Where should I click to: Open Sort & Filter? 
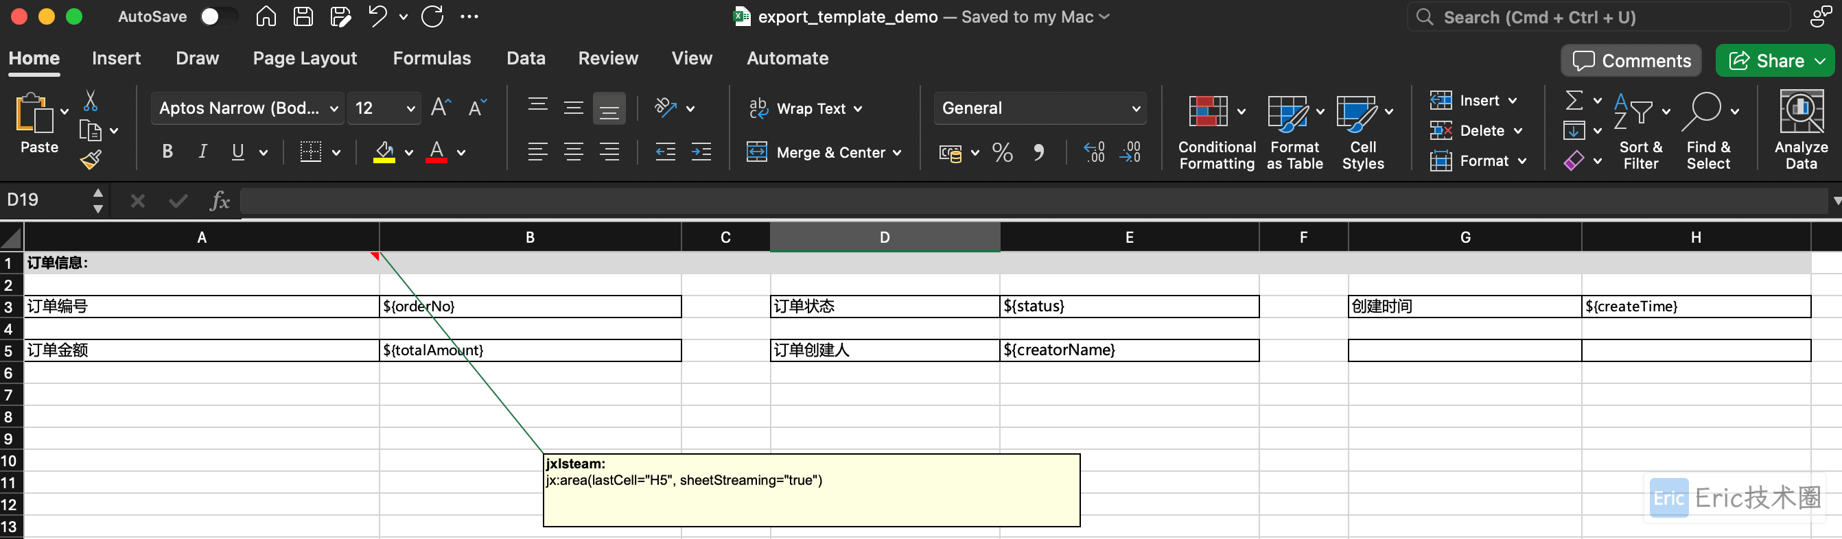click(x=1641, y=132)
